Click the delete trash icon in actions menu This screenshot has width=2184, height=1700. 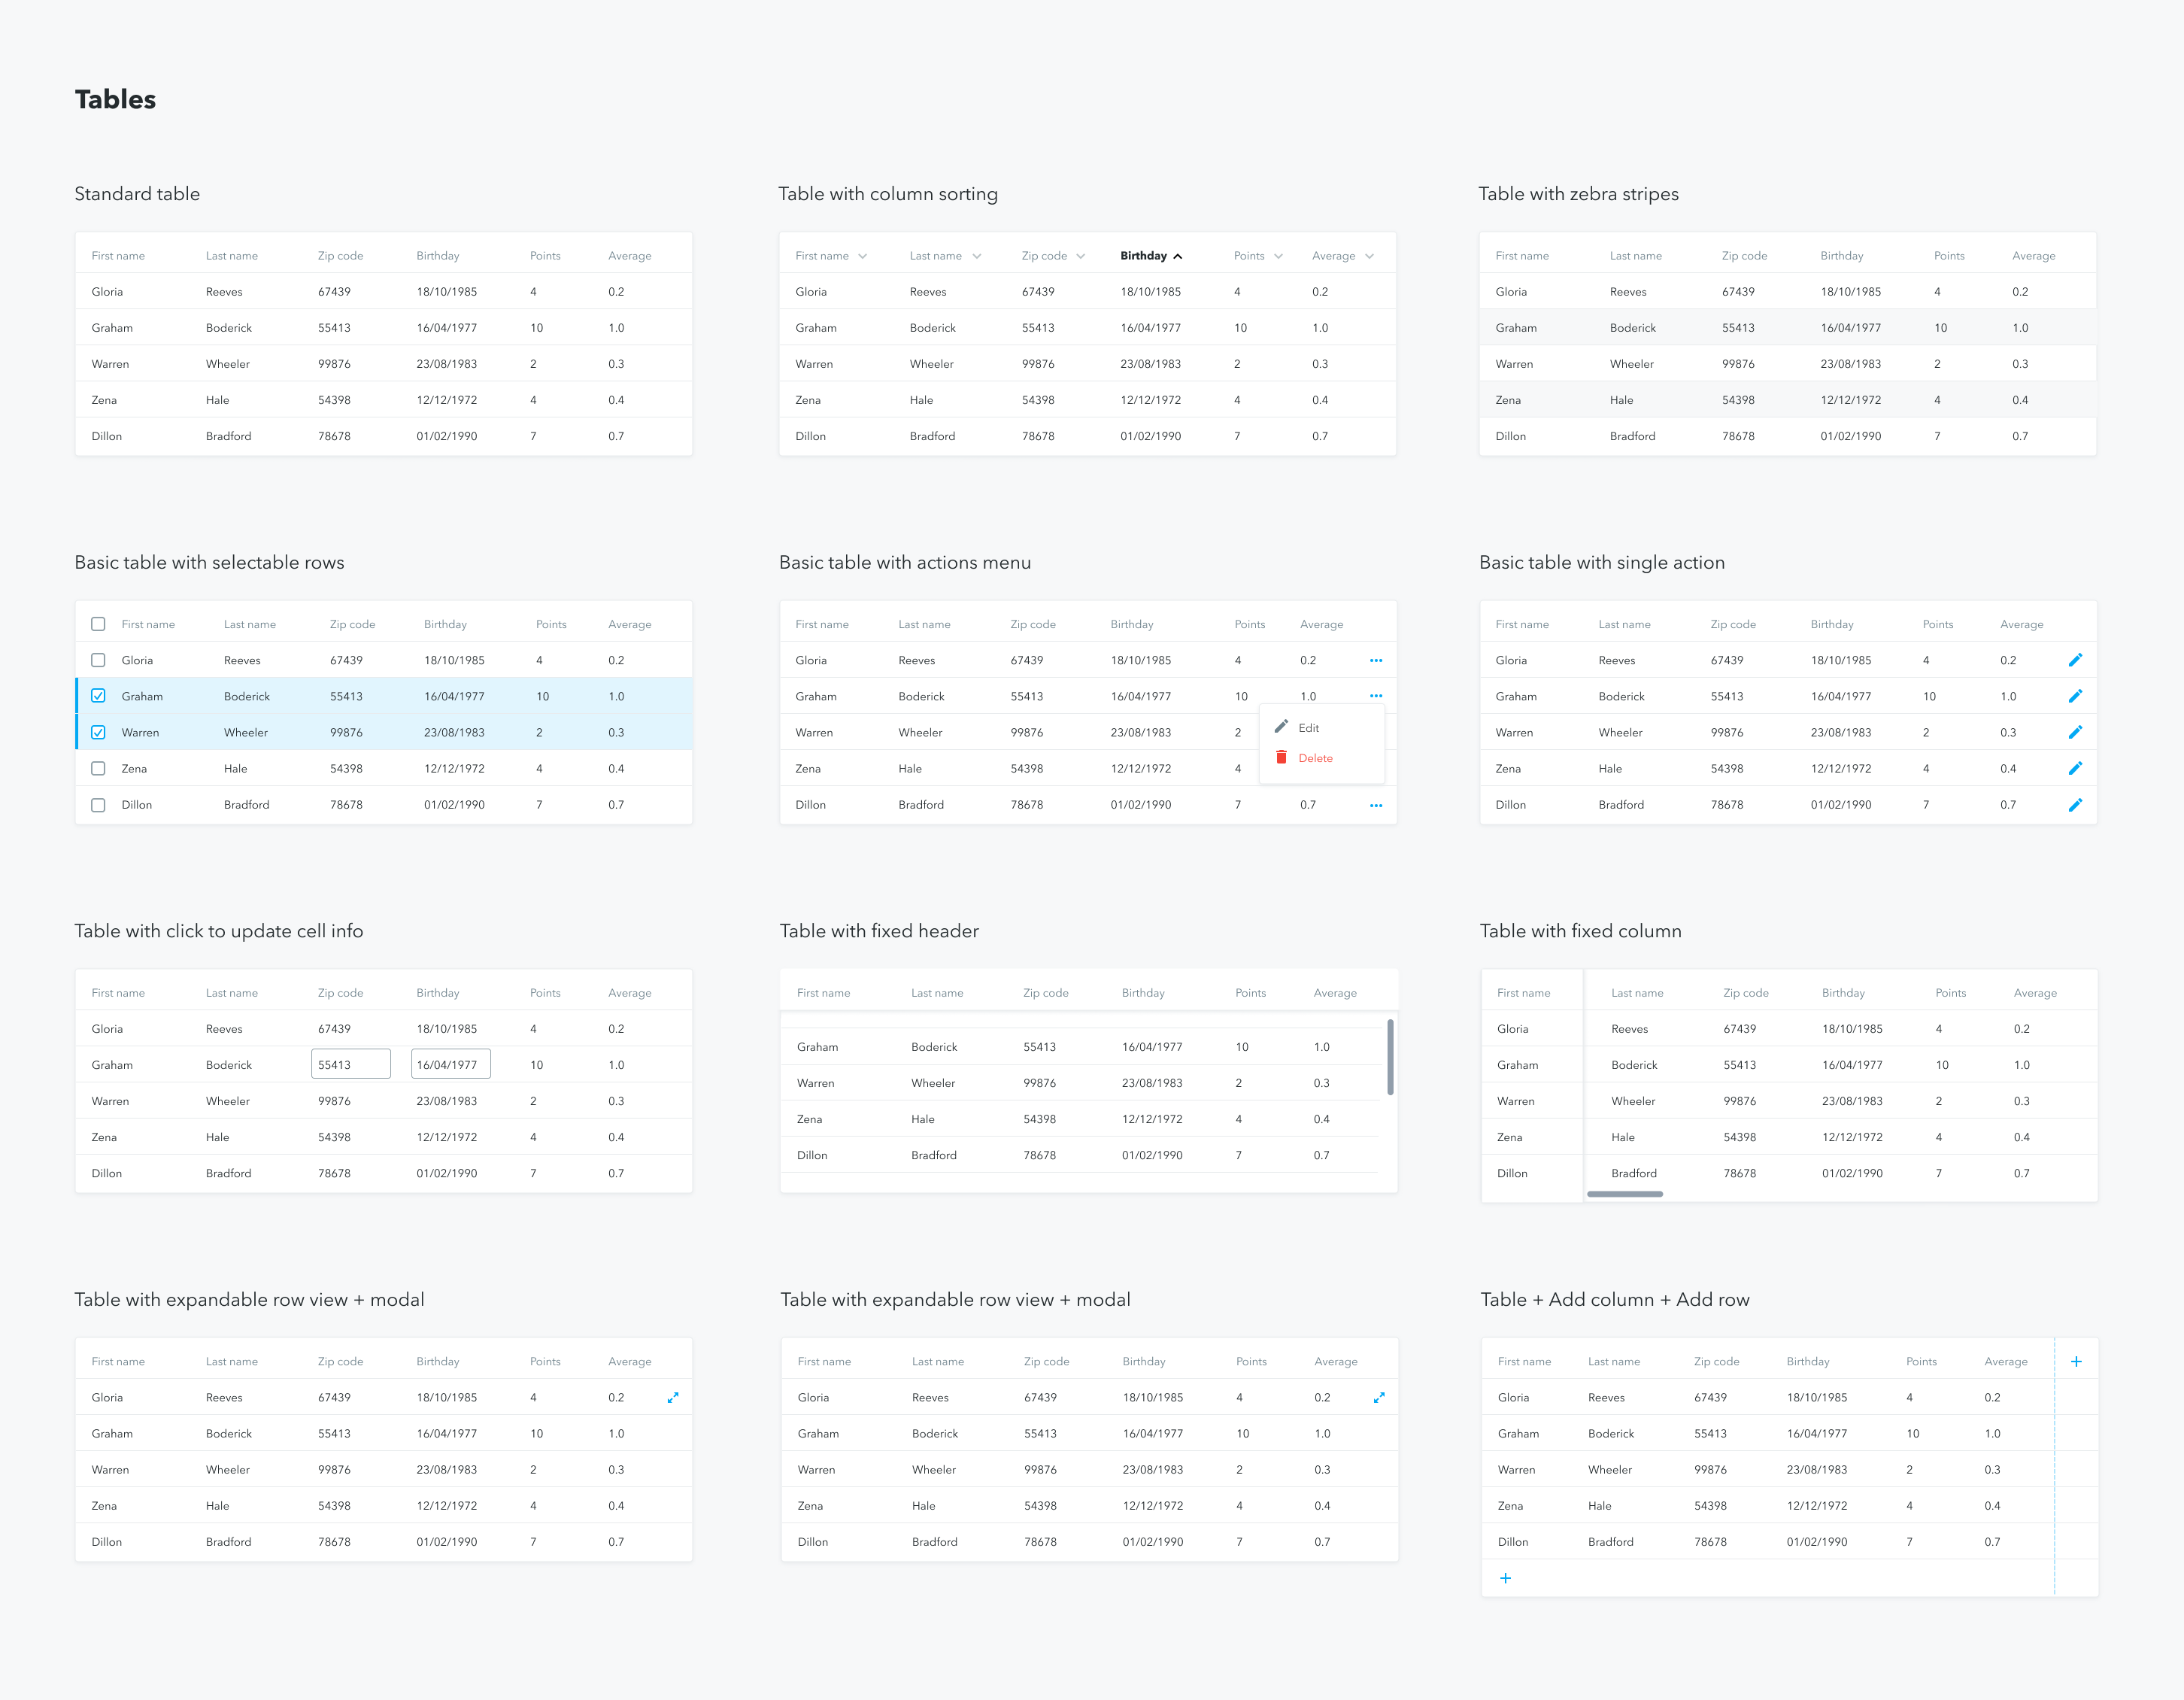(x=1282, y=757)
